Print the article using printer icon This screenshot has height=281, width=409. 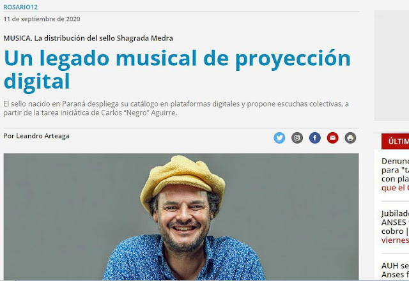pyautogui.click(x=350, y=138)
